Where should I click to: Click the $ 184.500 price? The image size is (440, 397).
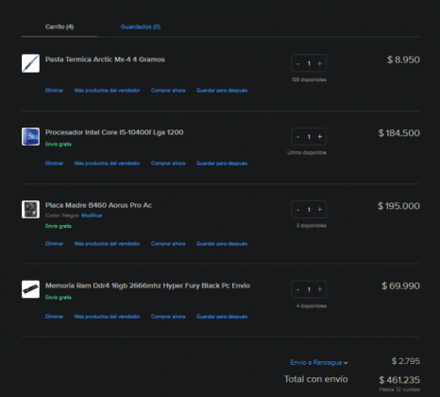click(x=399, y=133)
